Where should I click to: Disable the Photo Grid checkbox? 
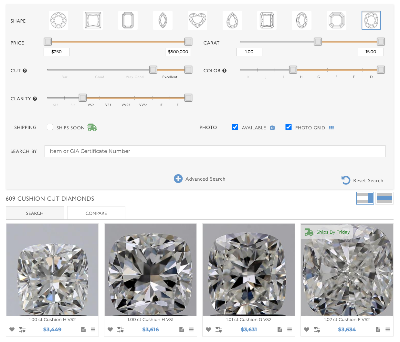coord(289,127)
